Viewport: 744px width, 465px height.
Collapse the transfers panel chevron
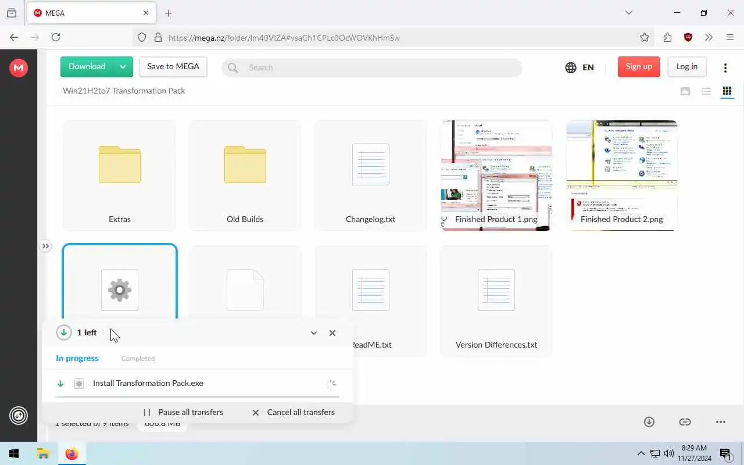point(314,333)
